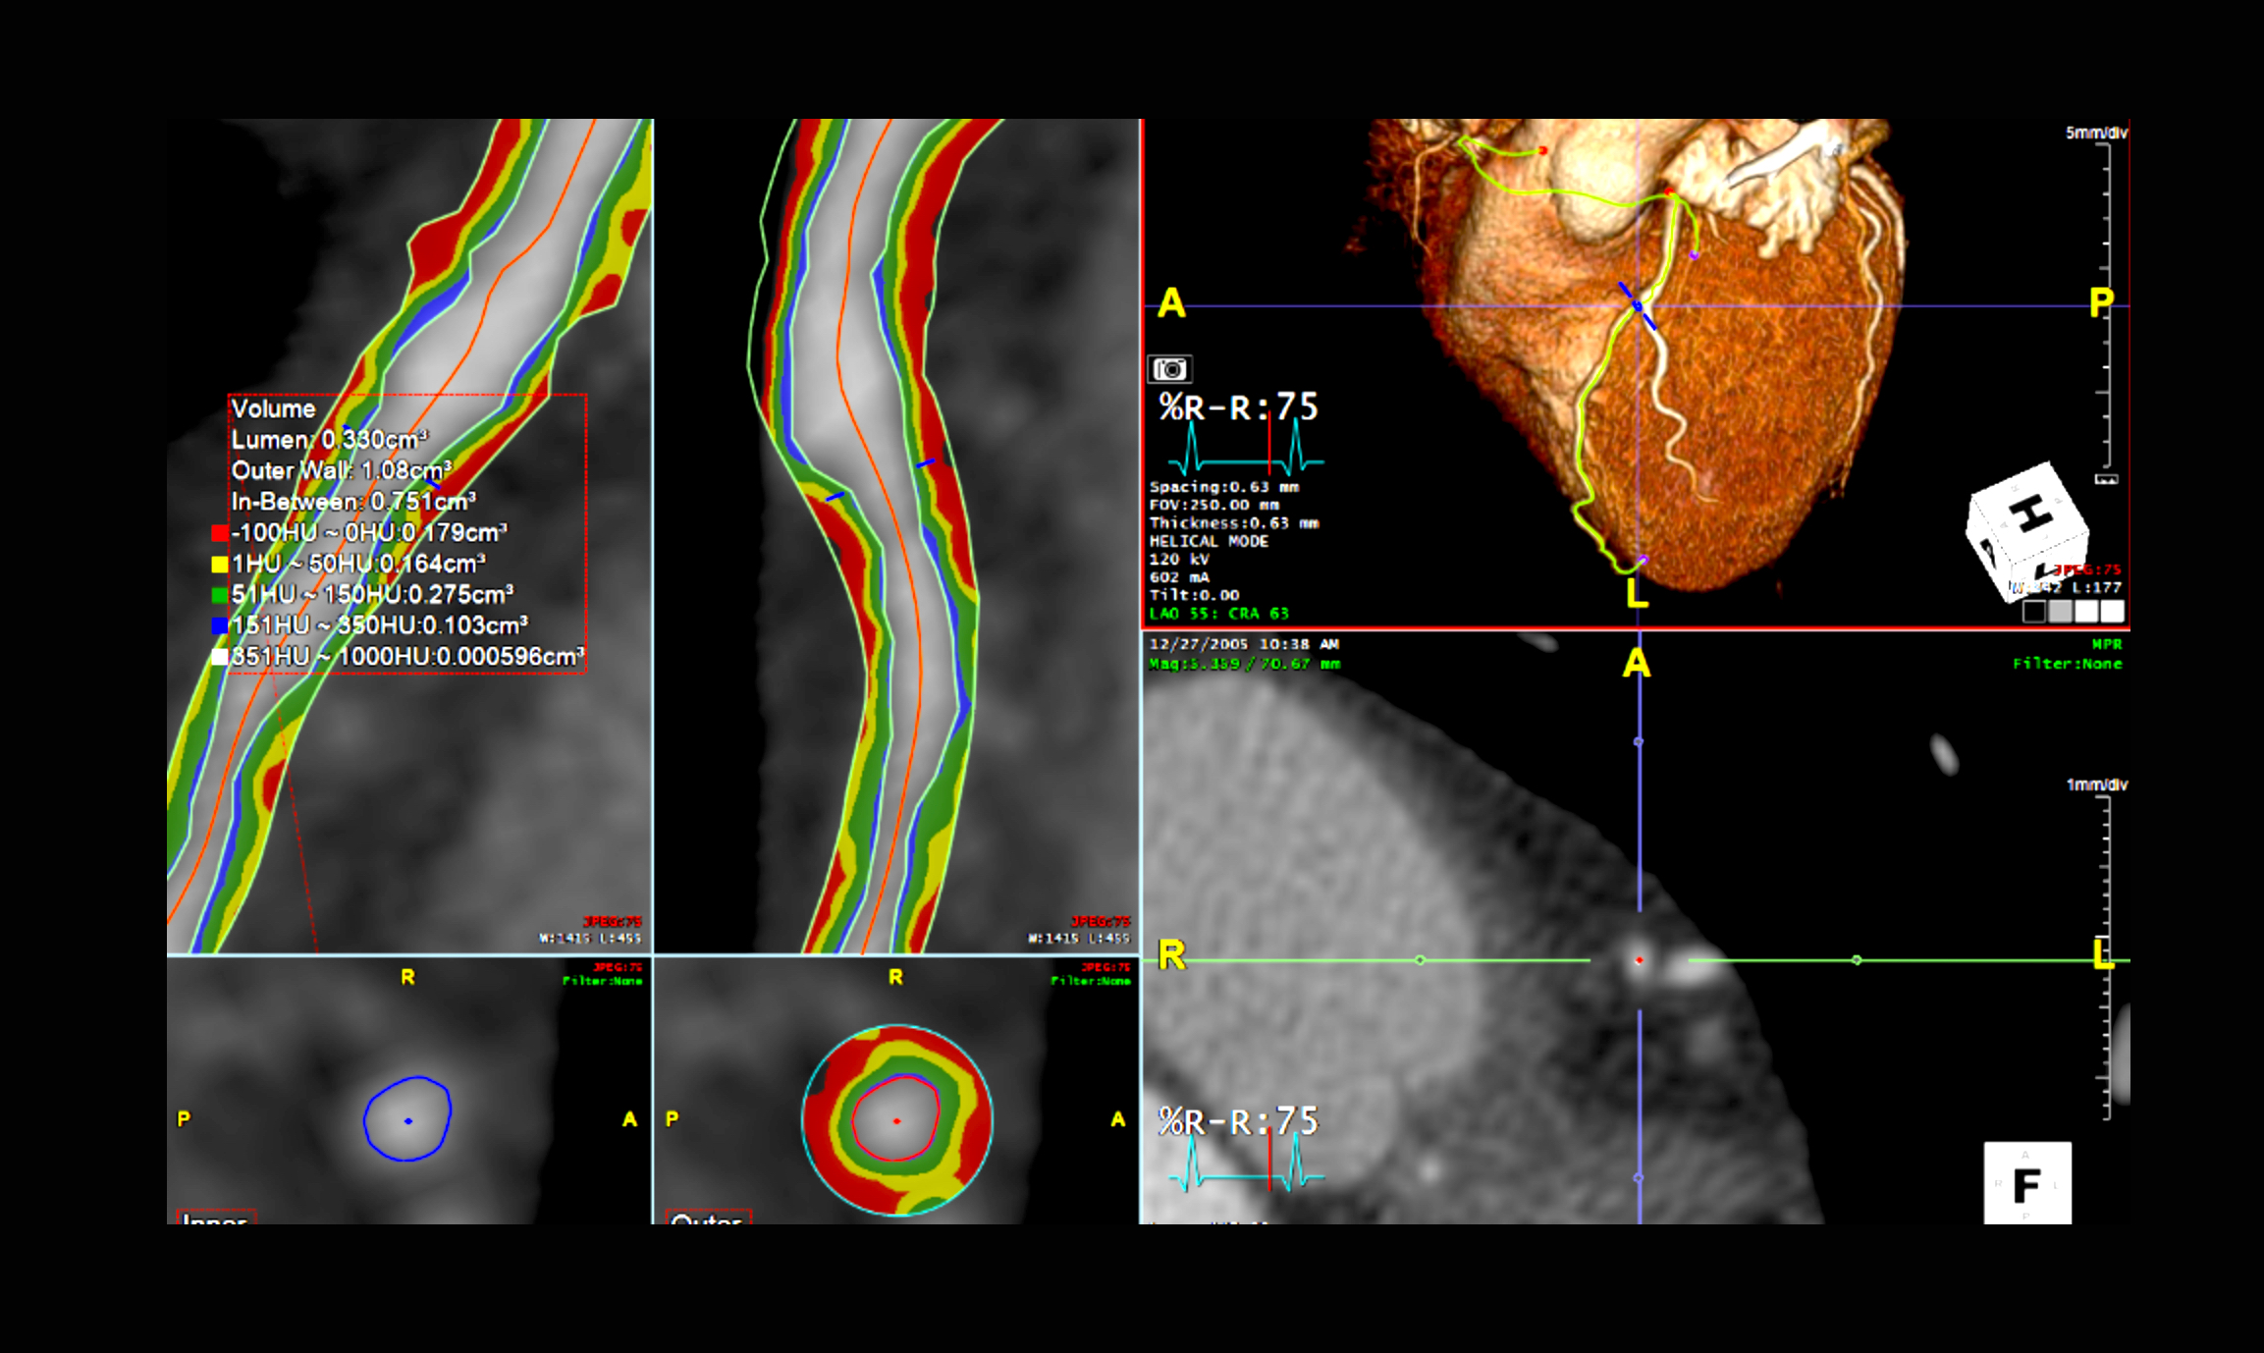Click the %R-R:75 ECG phase in 3D view

[x=1238, y=406]
